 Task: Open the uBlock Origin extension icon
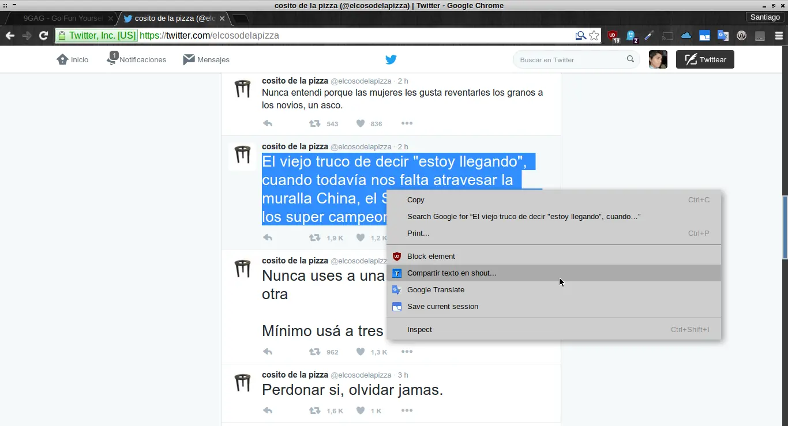point(613,36)
